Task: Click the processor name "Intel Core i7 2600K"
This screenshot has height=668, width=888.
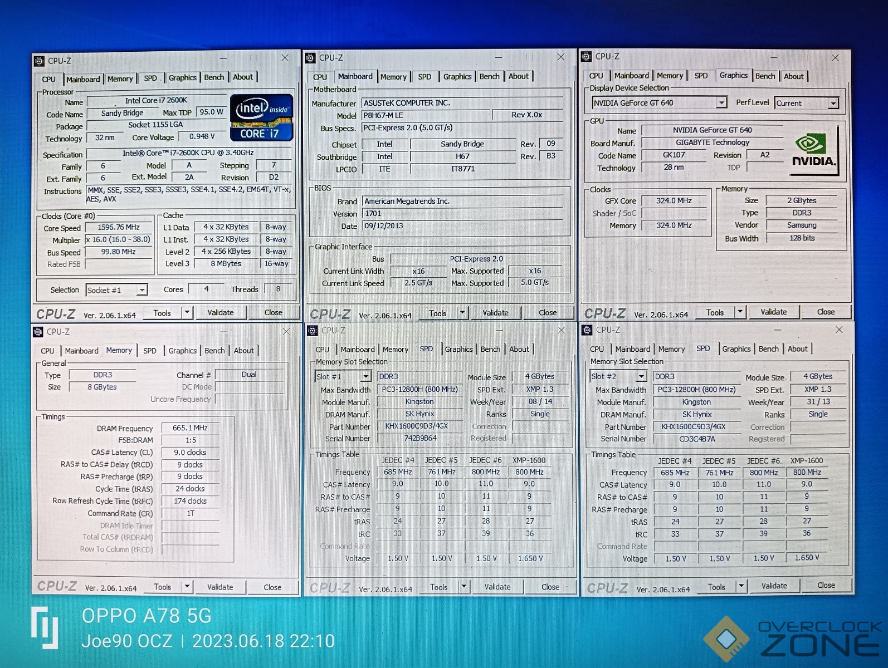Action: 156,101
